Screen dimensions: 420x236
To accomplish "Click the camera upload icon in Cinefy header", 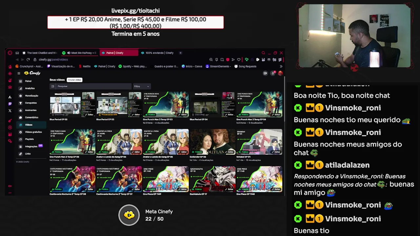I will [x=265, y=73].
